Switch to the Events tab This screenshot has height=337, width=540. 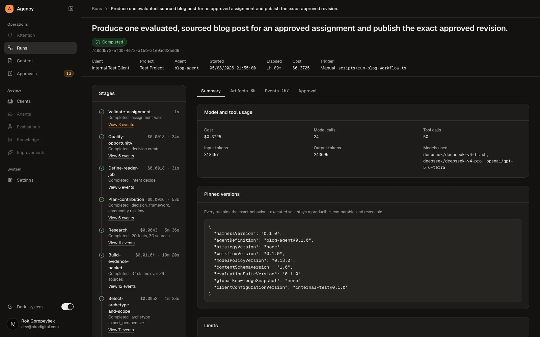(x=277, y=91)
